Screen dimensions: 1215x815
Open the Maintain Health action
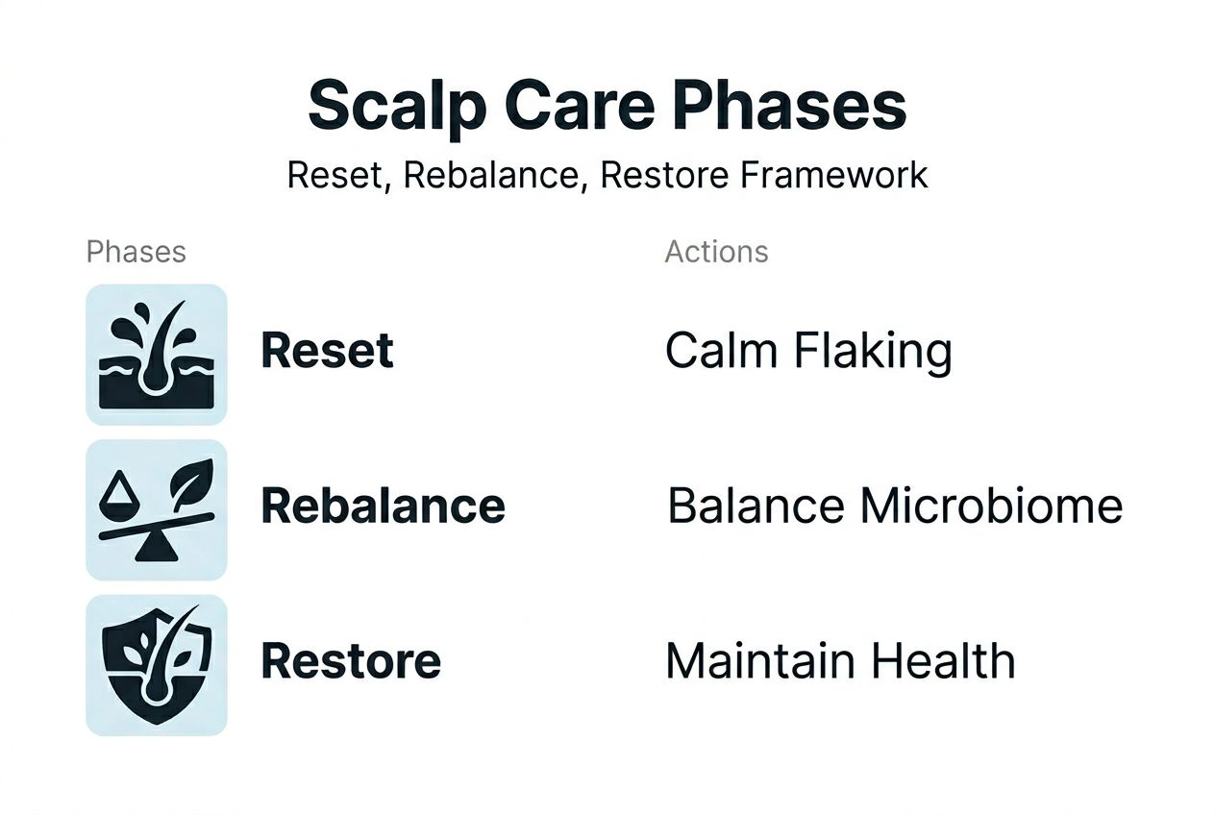(840, 661)
